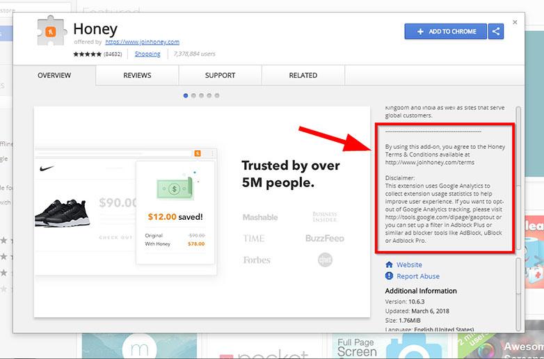Viewport: 544px width, 359px height.
Task: Click the $12.00 saved! text
Action: 175,217
